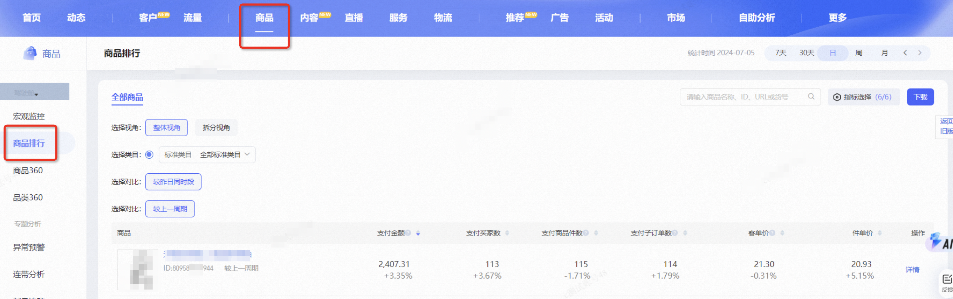Switch period to 7天
This screenshot has height=299, width=953.
click(x=780, y=53)
